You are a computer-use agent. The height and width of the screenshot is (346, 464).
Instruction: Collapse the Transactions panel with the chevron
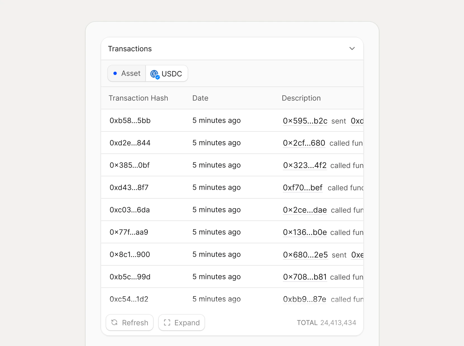pos(352,48)
